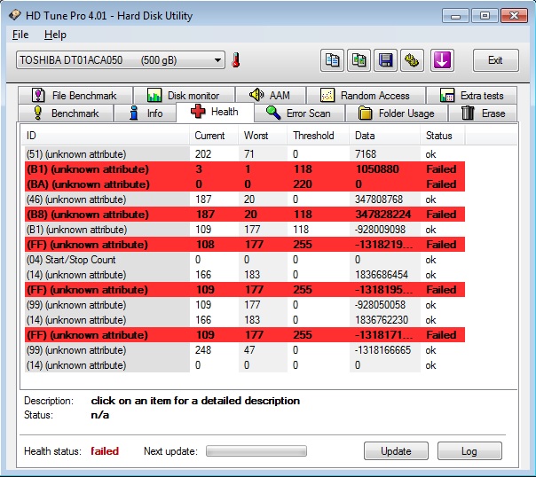This screenshot has width=536, height=477.
Task: Switch to the Disk monitor tab
Action: click(184, 95)
